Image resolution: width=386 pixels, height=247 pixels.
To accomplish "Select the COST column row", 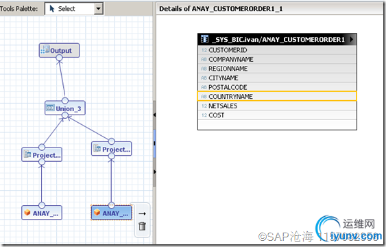I will pos(277,115).
